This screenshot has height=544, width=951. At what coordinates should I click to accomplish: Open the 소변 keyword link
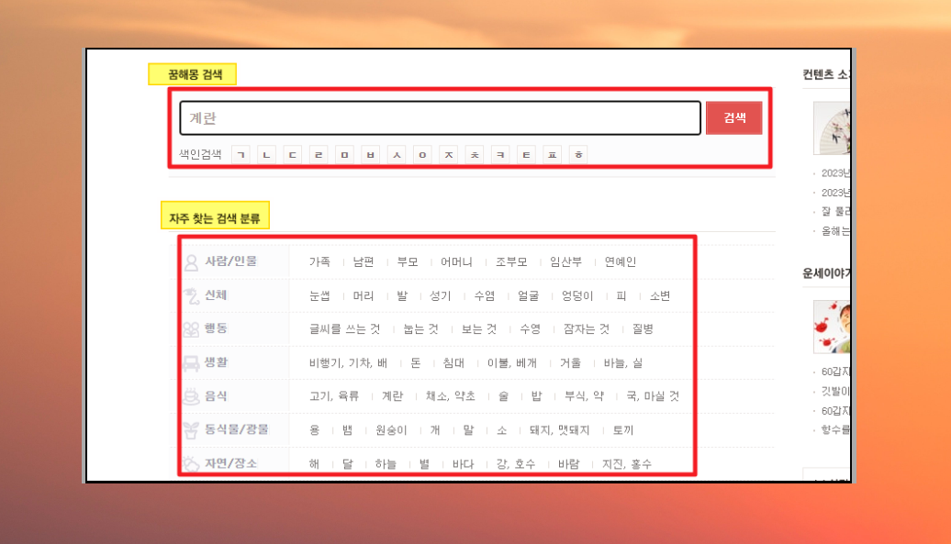(660, 295)
